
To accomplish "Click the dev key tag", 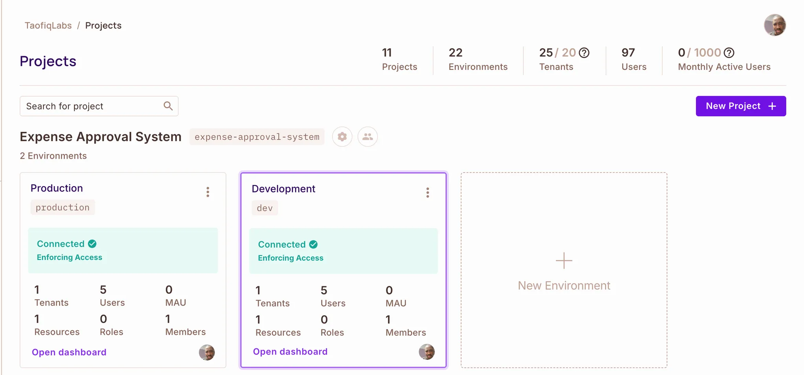I will pos(265,208).
